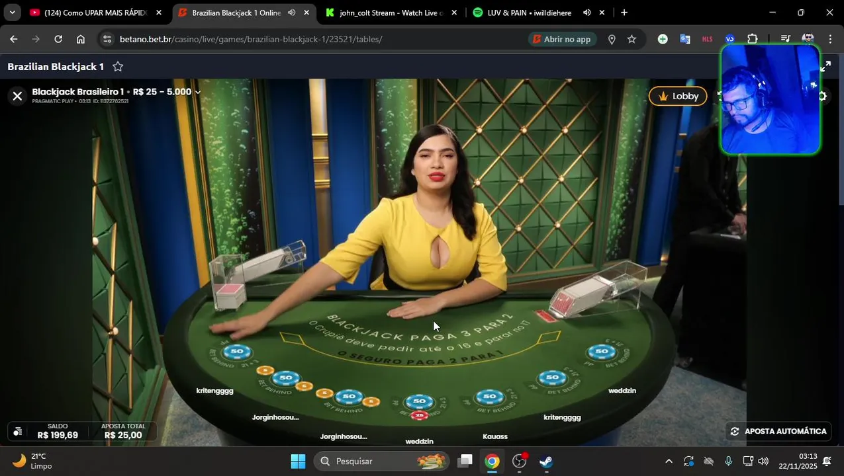Screen dimensions: 844x476
Task: Open location permission icon in address bar
Action: click(x=612, y=39)
